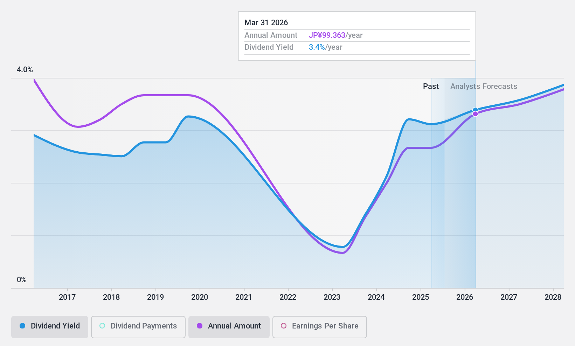The width and height of the screenshot is (575, 346).
Task: Click the 2027 x-axis label
Action: pyautogui.click(x=509, y=297)
